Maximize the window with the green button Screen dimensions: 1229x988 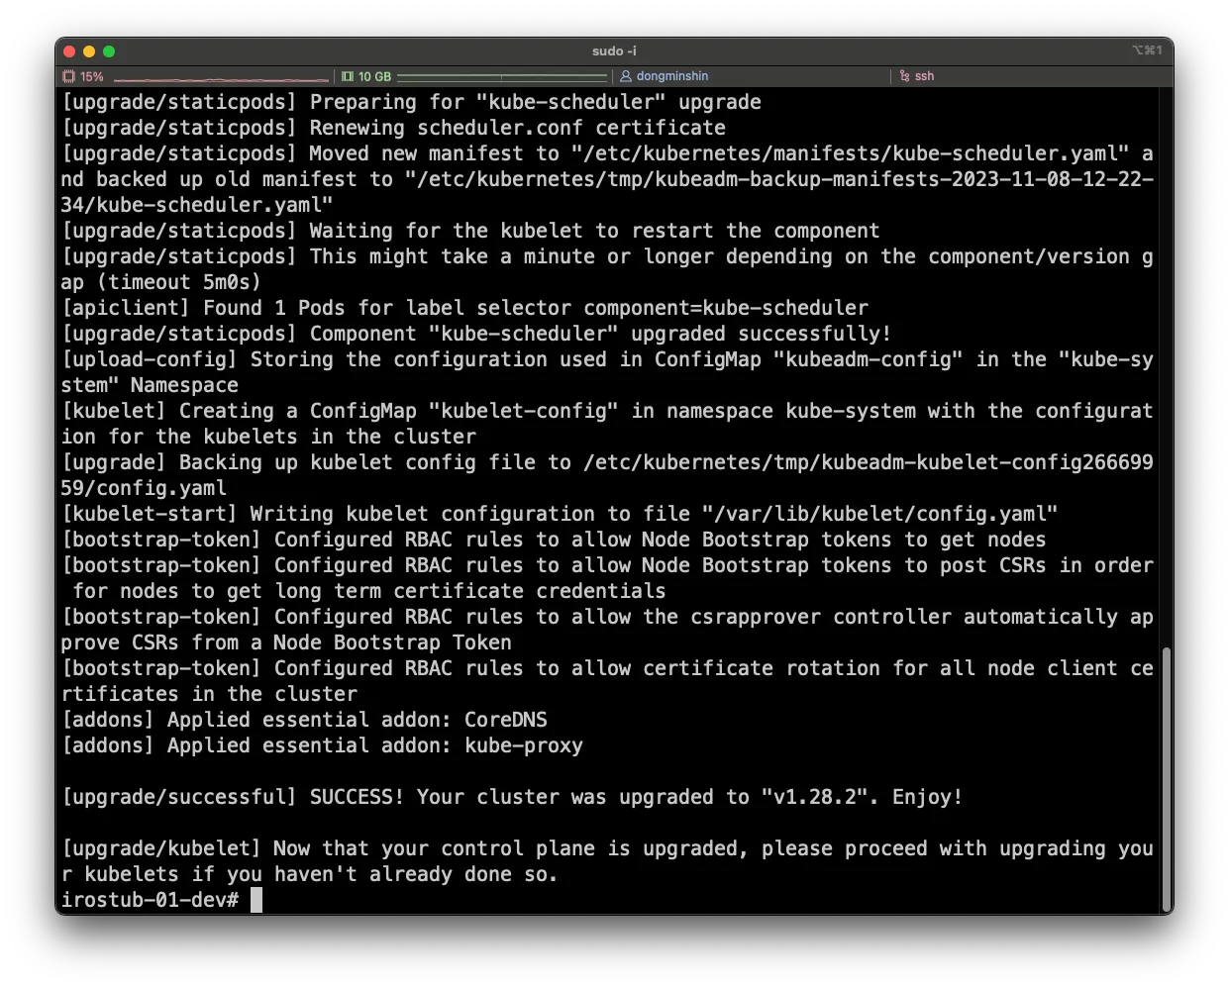pos(109,51)
